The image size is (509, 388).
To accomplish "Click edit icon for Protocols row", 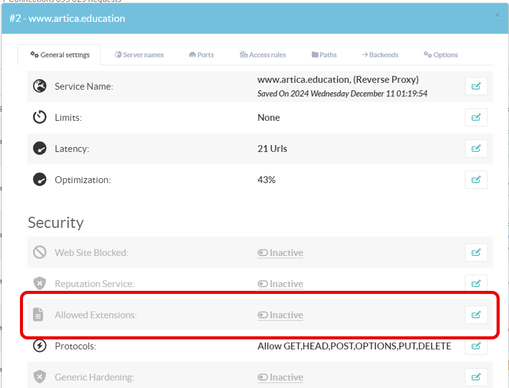I will pyautogui.click(x=476, y=346).
